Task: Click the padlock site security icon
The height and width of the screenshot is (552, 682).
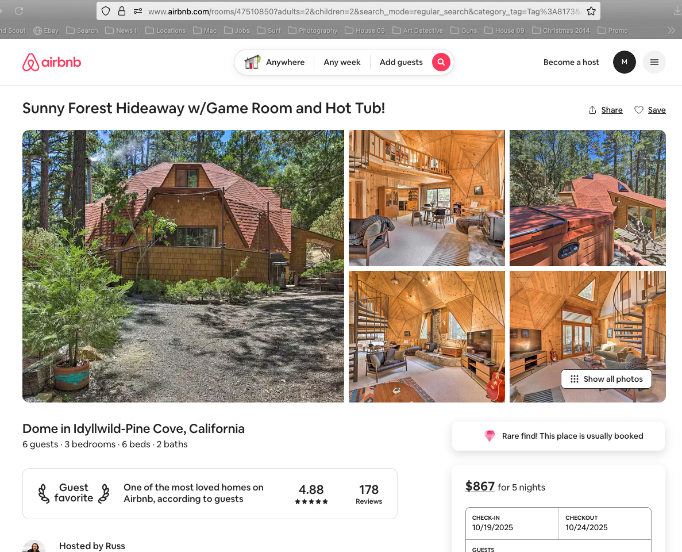Action: [122, 11]
